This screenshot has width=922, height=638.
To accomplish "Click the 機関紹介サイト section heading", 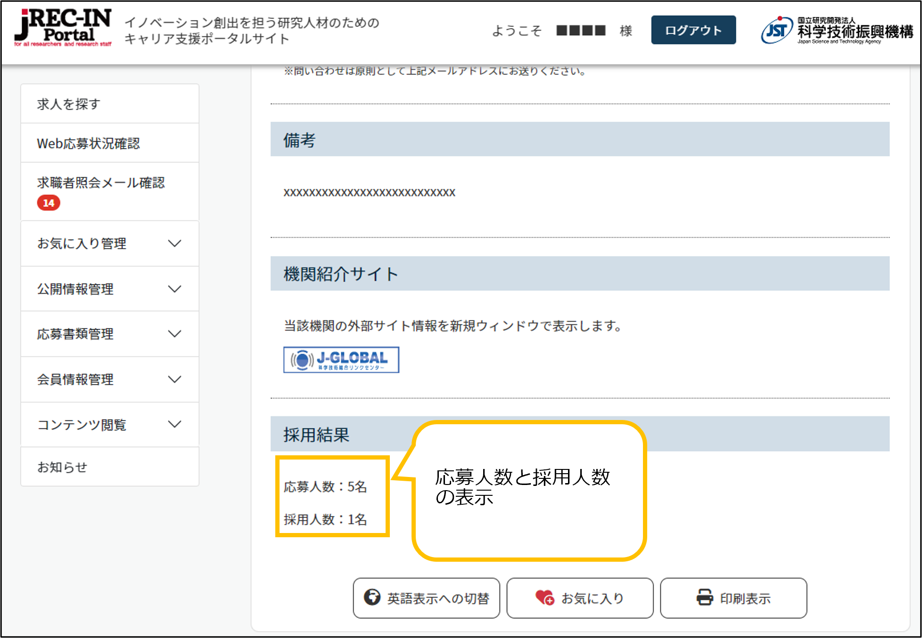I will click(580, 274).
